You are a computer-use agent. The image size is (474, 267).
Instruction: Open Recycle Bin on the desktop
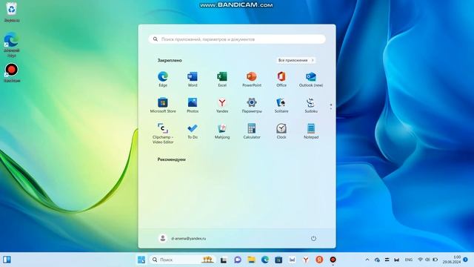click(12, 12)
